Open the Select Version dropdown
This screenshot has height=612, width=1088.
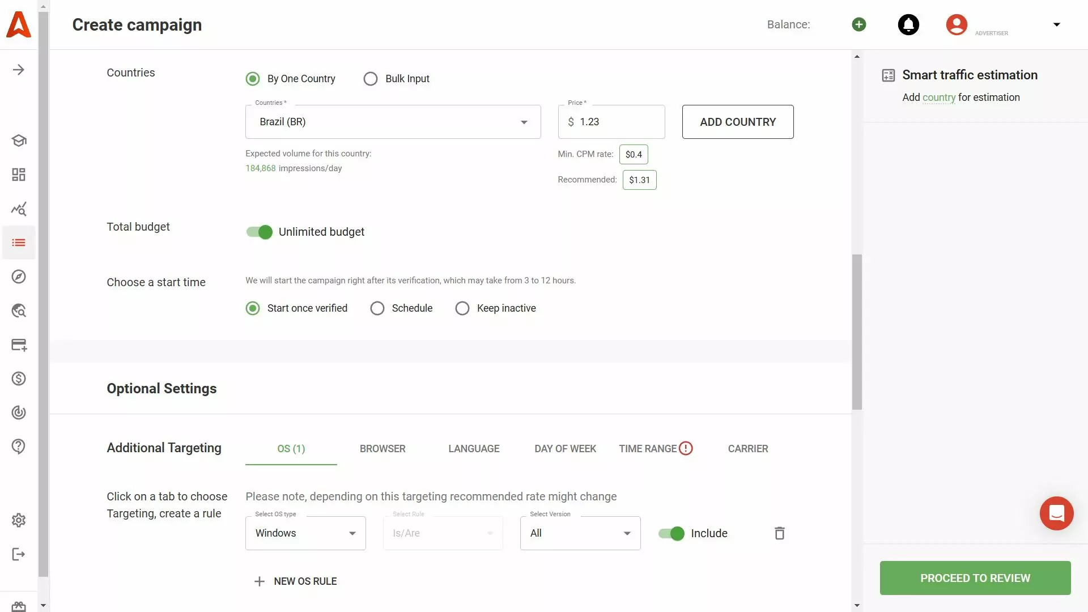580,533
